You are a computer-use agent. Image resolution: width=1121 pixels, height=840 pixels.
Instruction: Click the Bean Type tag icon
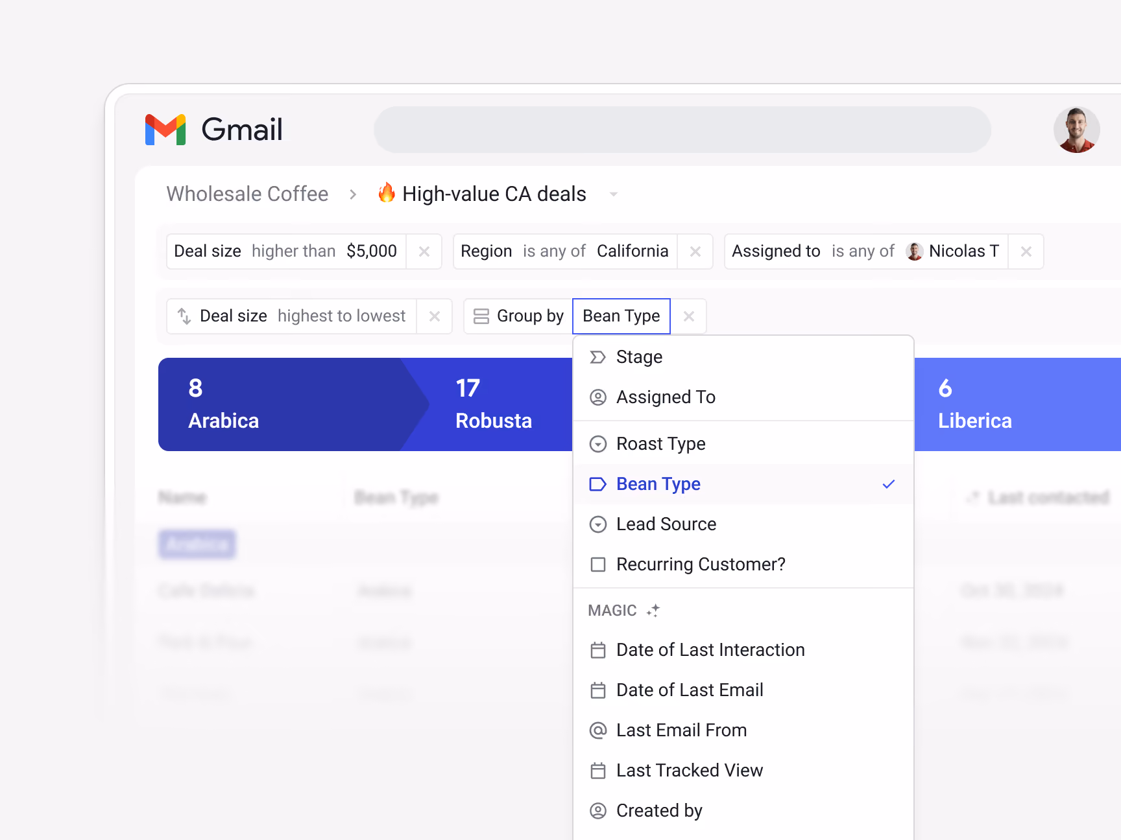pos(598,484)
